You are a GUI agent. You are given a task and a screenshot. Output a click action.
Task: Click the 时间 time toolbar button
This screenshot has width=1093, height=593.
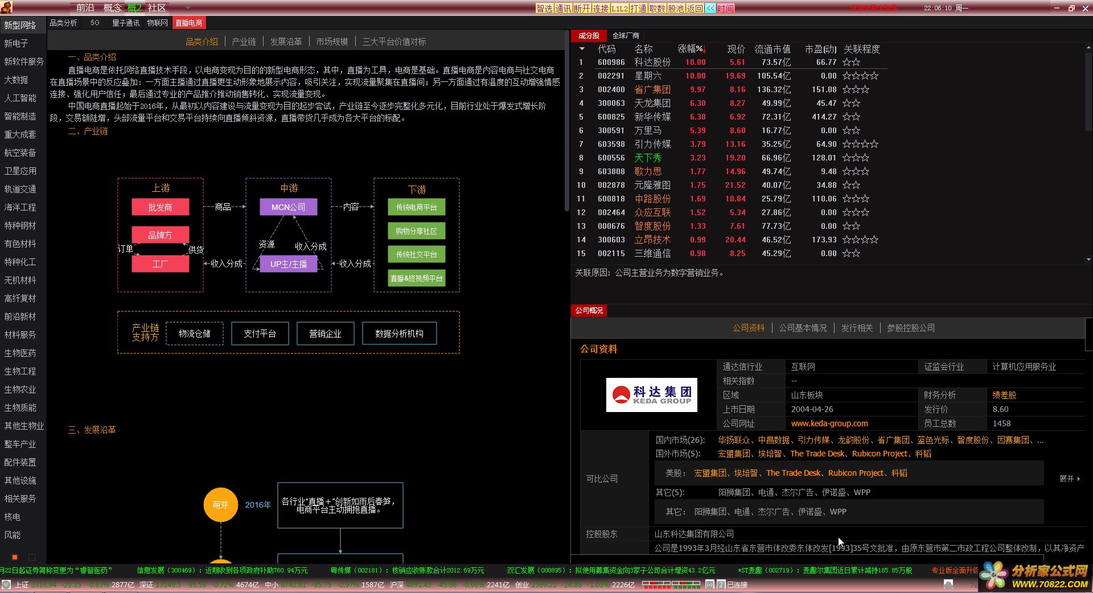point(725,9)
